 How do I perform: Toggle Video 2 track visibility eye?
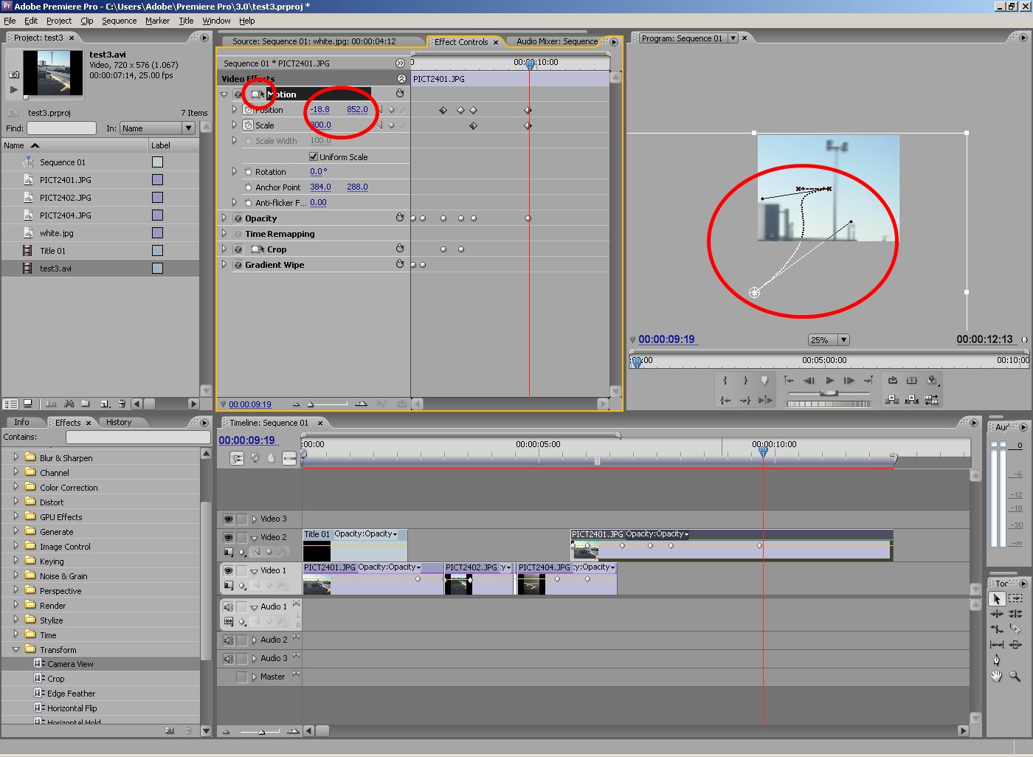(x=228, y=538)
